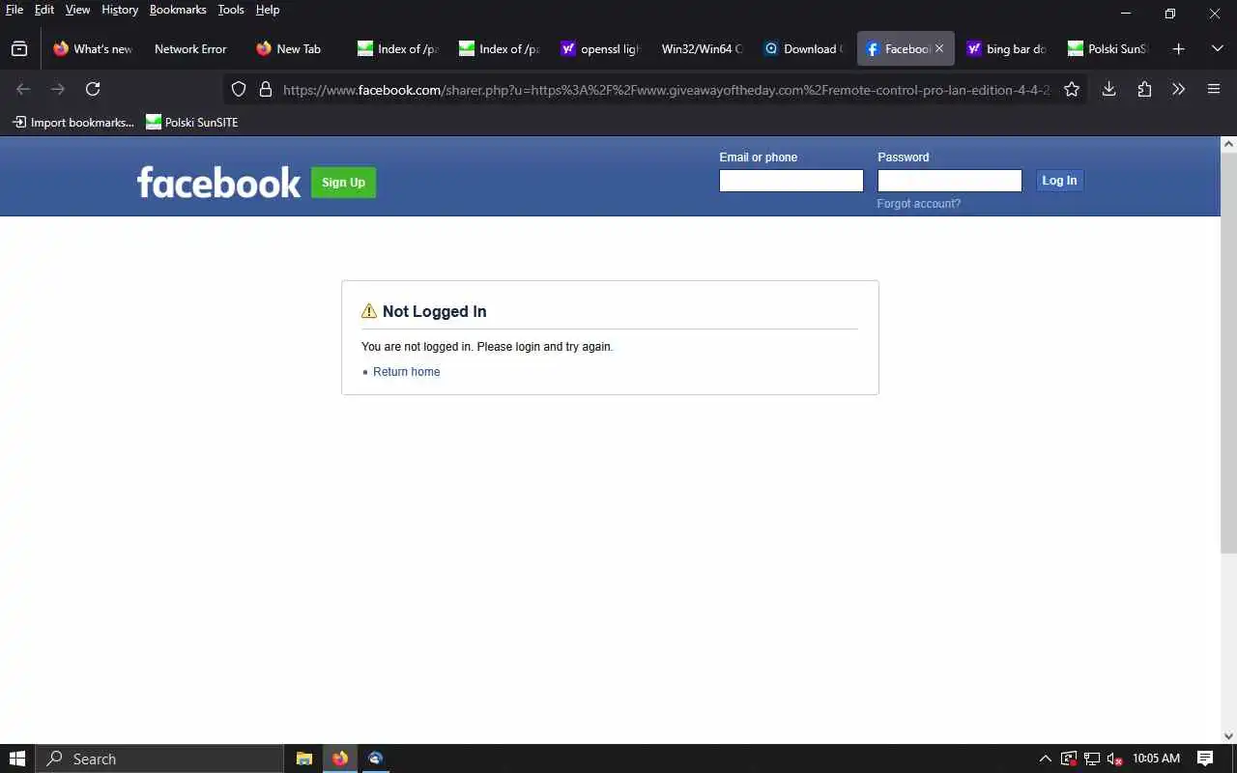Open the Firefox hamburger application menu
Screen dimensions: 1237x773
coord(1214,89)
